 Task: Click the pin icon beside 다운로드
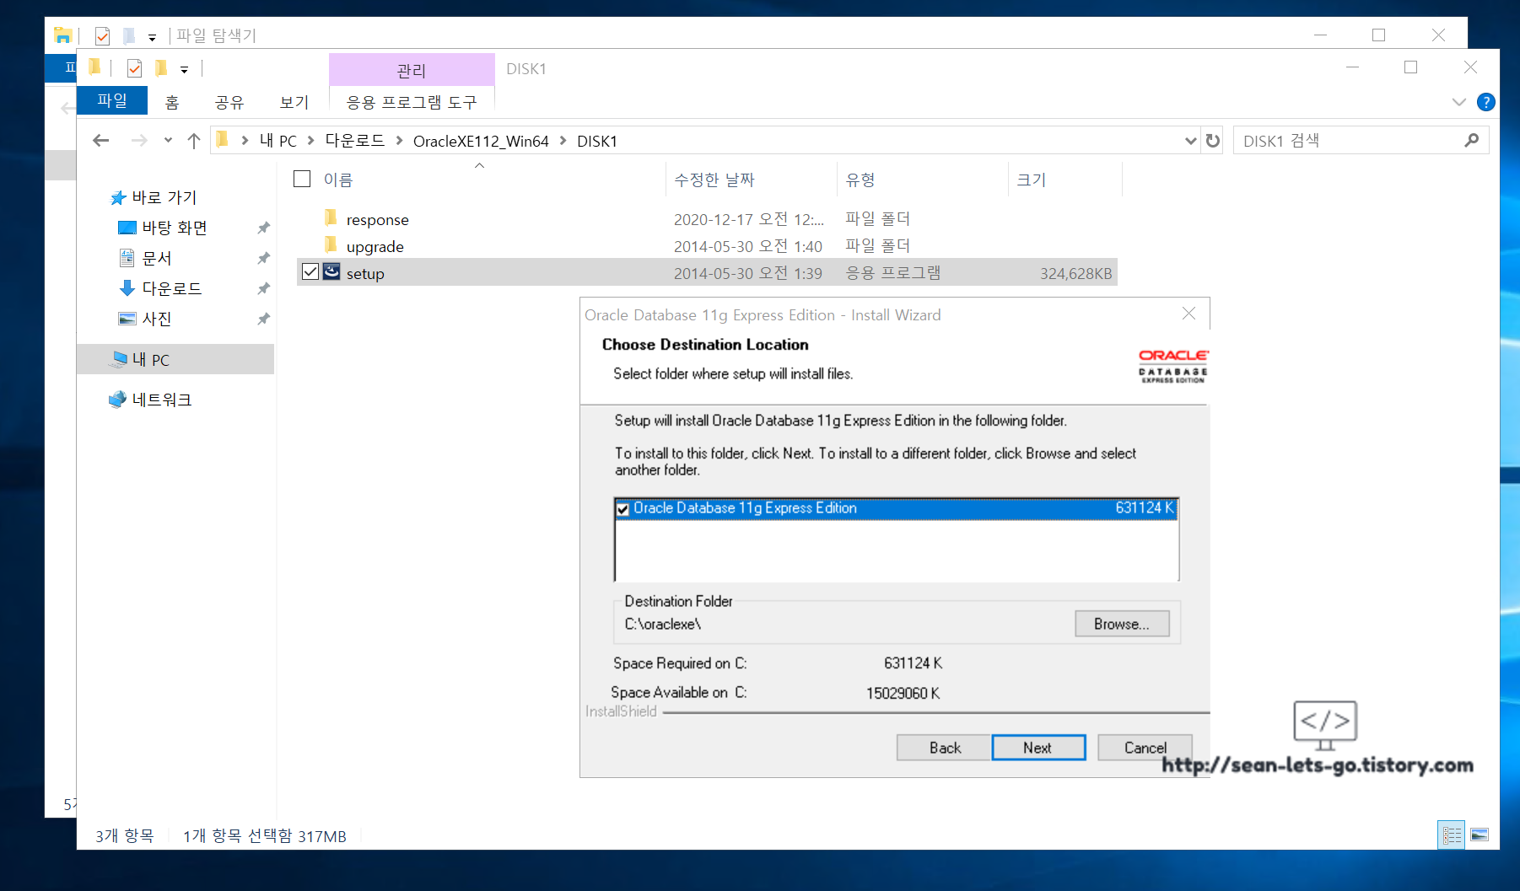[263, 288]
